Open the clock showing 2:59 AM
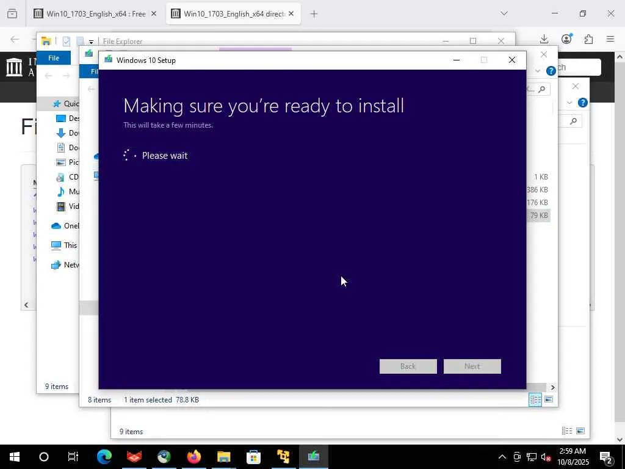This screenshot has height=469, width=625. 573,457
